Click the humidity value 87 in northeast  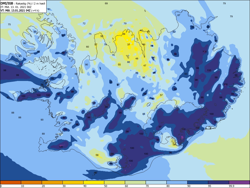[x=179, y=15]
